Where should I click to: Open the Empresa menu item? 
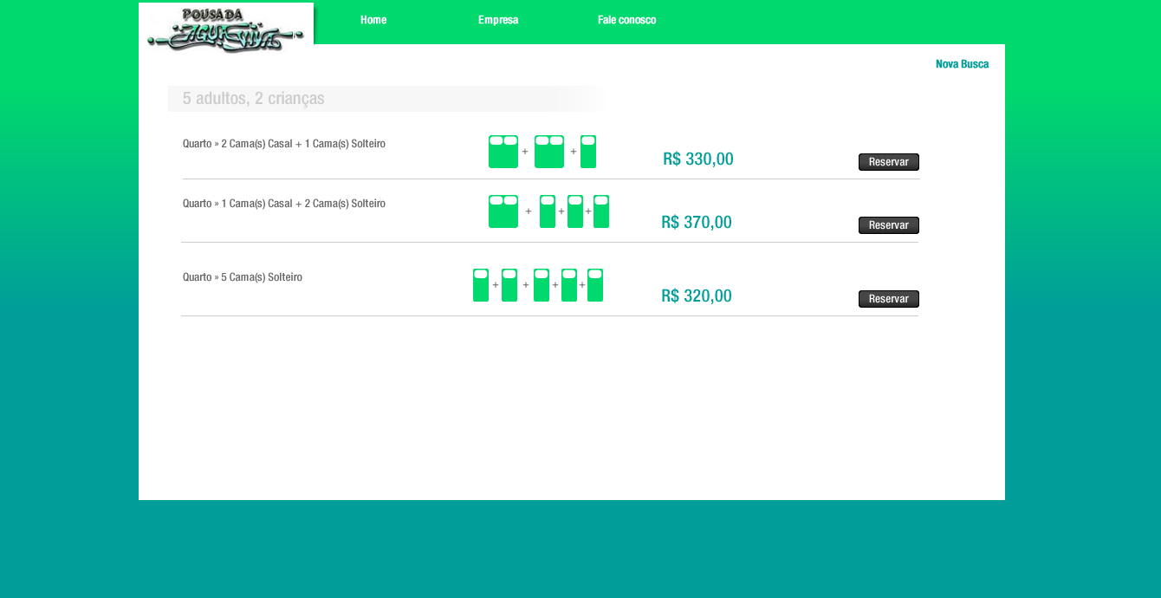coord(498,20)
